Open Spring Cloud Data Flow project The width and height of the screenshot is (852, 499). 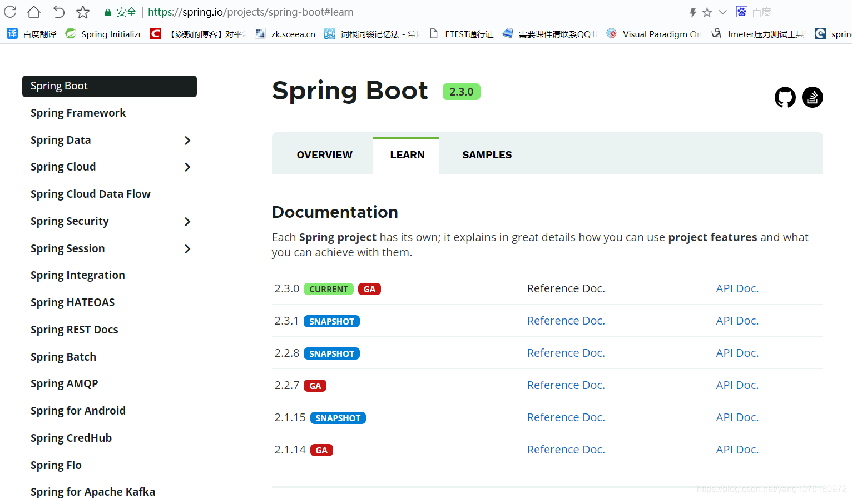click(91, 194)
